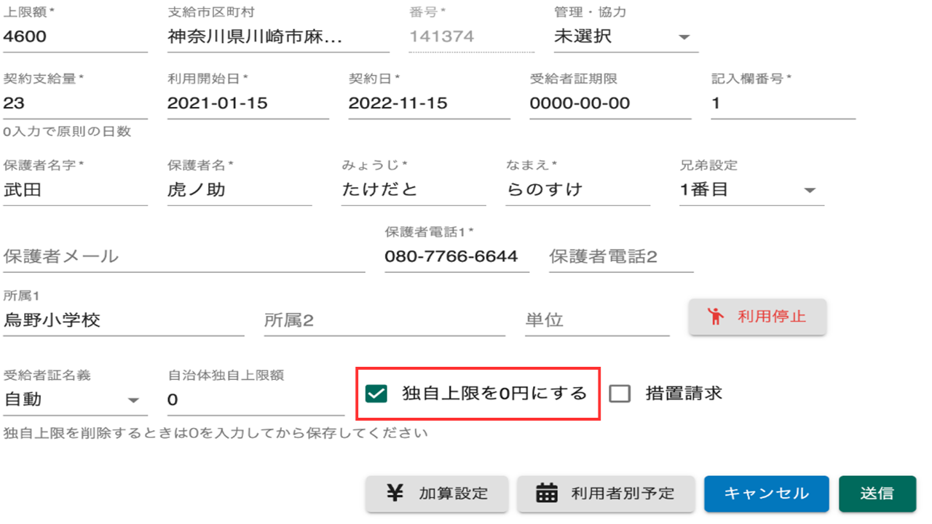Select the 自治体独自上限額 field
Image resolution: width=932 pixels, height=524 pixels.
(255, 400)
